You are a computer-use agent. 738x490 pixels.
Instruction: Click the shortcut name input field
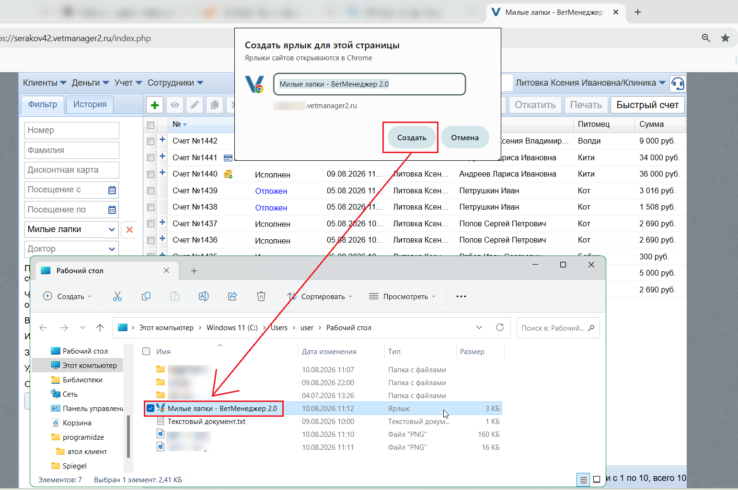click(x=369, y=84)
